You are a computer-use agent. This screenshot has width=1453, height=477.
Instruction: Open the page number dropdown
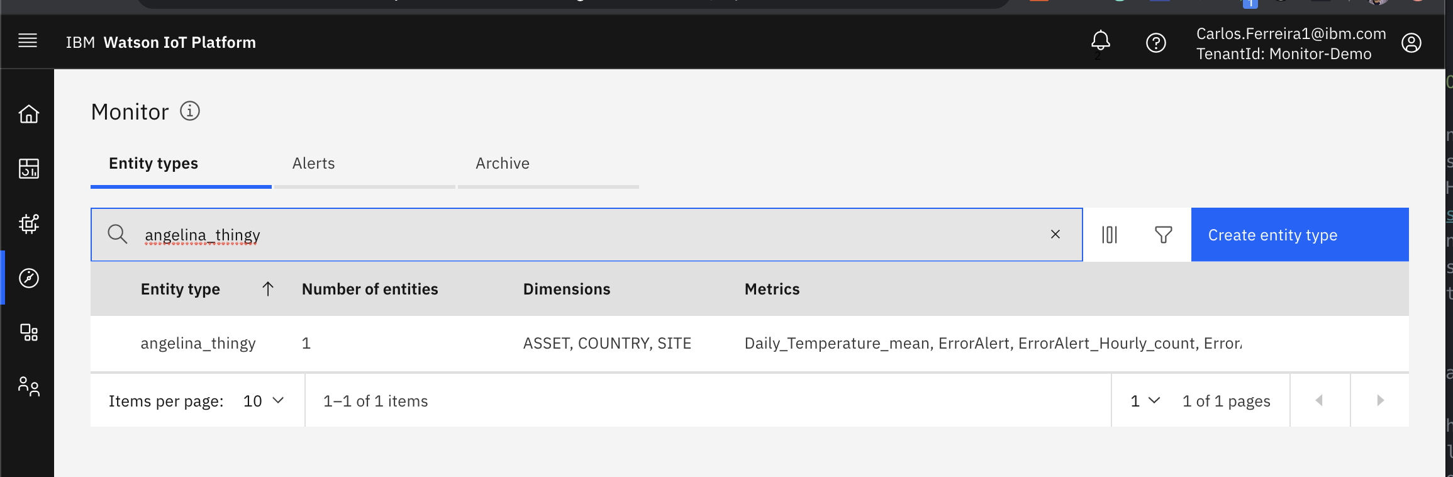[1145, 401]
